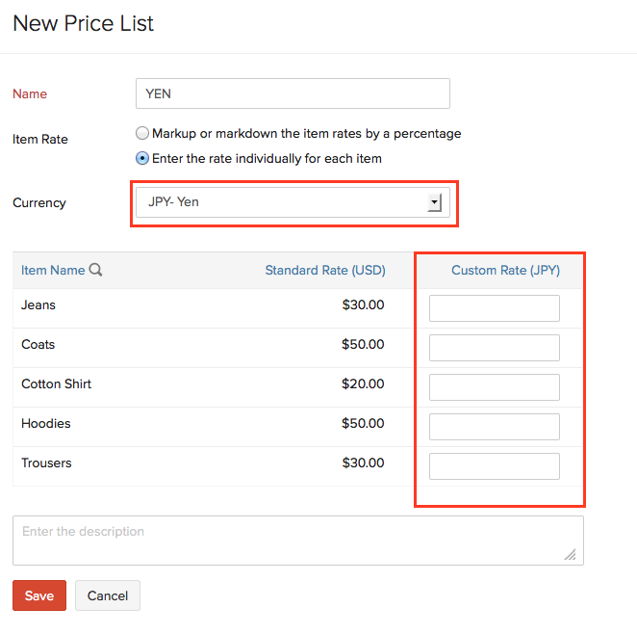637x634 pixels.
Task: Click the resize handle of the description box
Action: (571, 554)
